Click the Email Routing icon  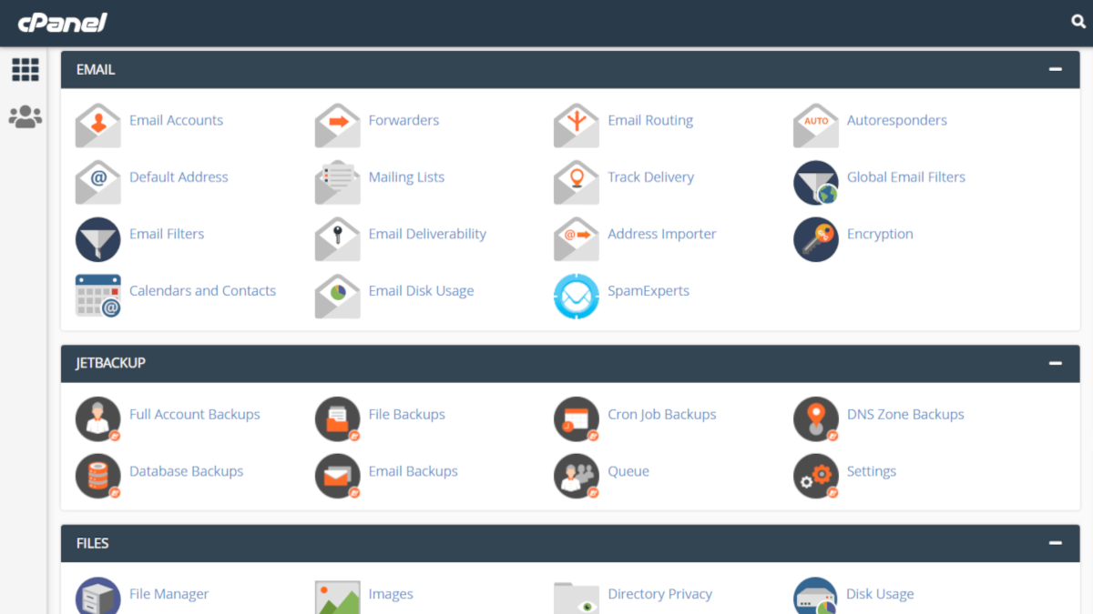[576, 126]
